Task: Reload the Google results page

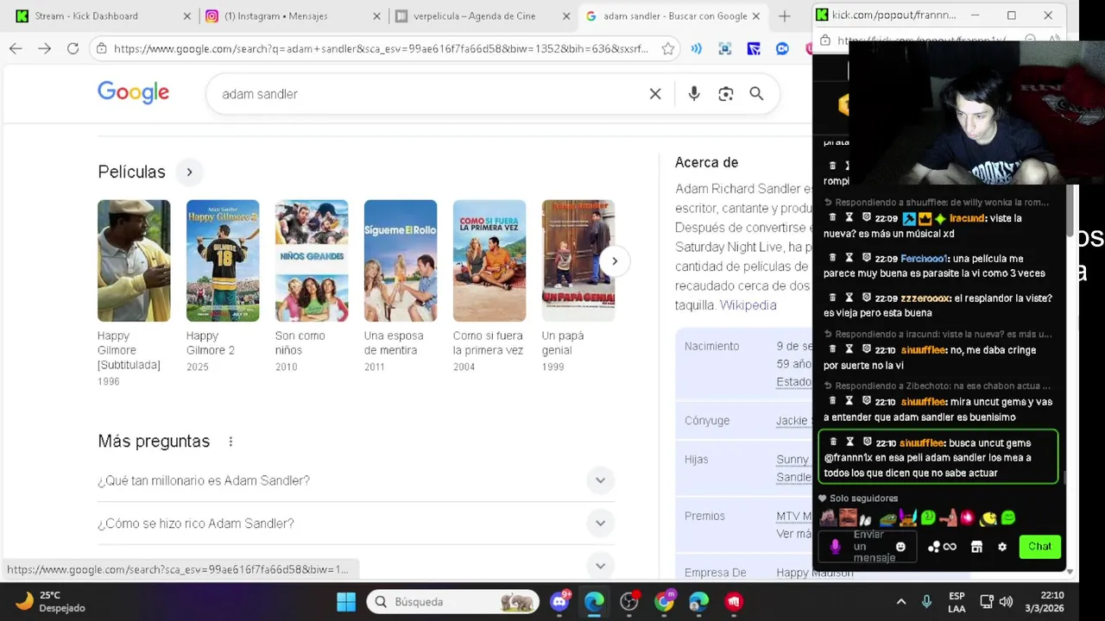Action: pos(73,49)
